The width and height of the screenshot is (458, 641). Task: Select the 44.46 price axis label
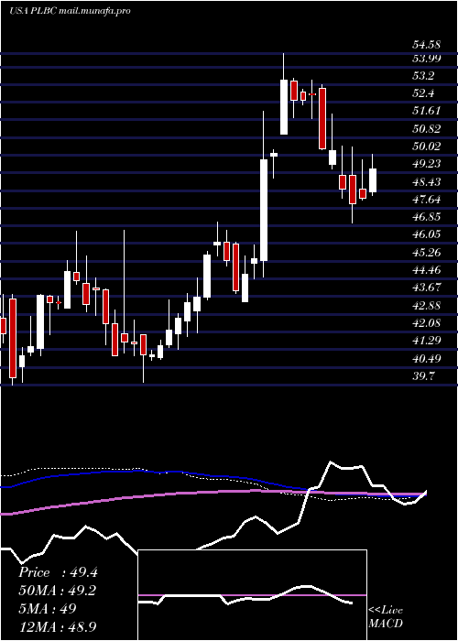coord(425,270)
